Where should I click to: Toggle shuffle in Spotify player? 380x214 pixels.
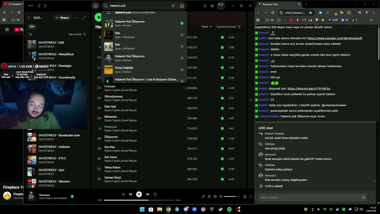[x=123, y=194]
